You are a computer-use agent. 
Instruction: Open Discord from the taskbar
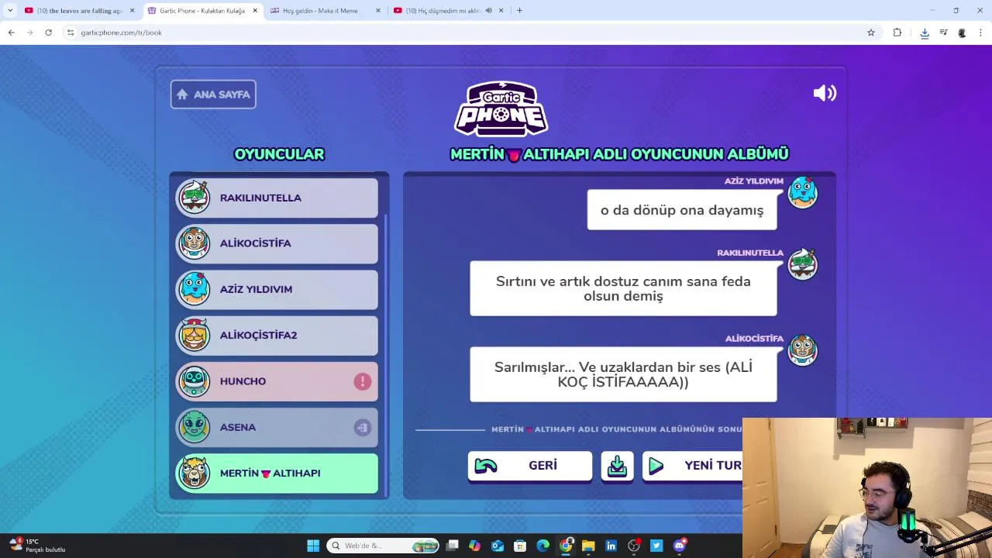point(680,546)
